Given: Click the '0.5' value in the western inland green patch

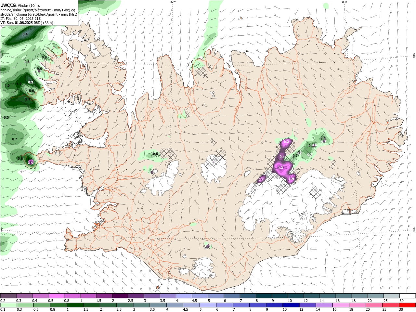Looking at the screenshot, I should point(155,154).
